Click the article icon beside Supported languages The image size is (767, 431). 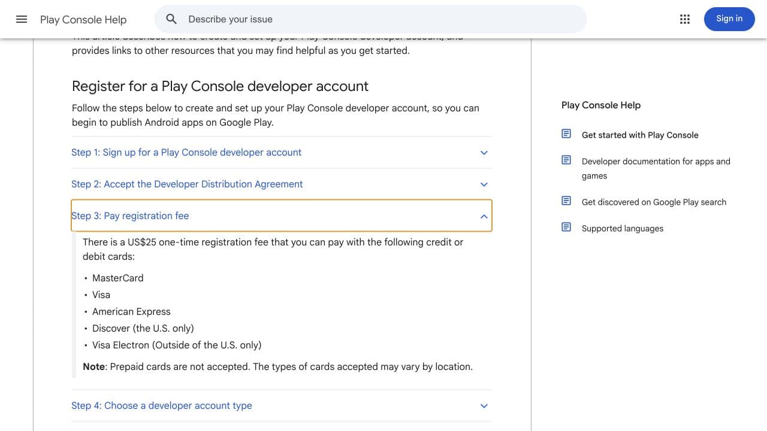pyautogui.click(x=566, y=227)
